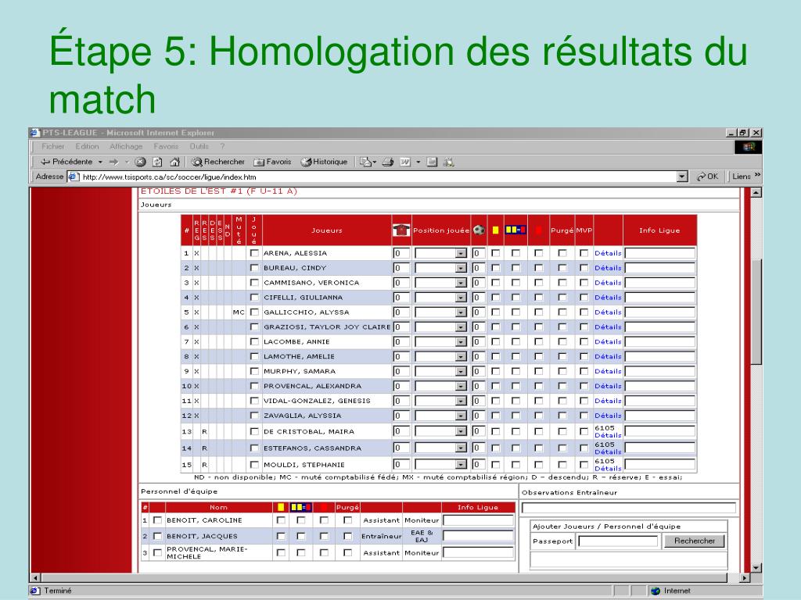This screenshot has width=801, height=600.
Task: Check the Joué box for BUREAU, CINDY
Action: pyautogui.click(x=254, y=268)
